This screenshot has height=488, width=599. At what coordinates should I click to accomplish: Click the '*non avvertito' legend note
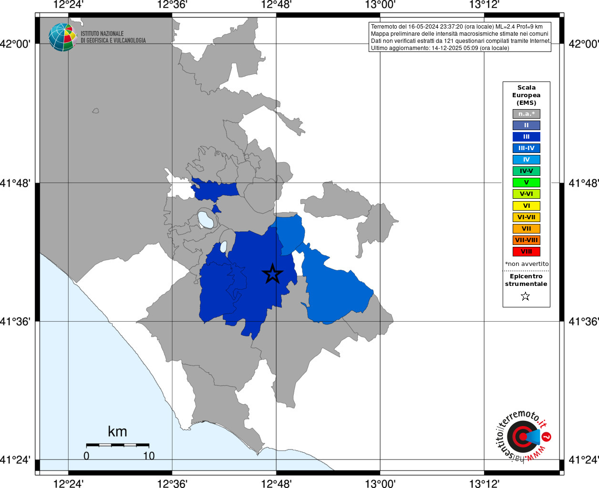(527, 264)
